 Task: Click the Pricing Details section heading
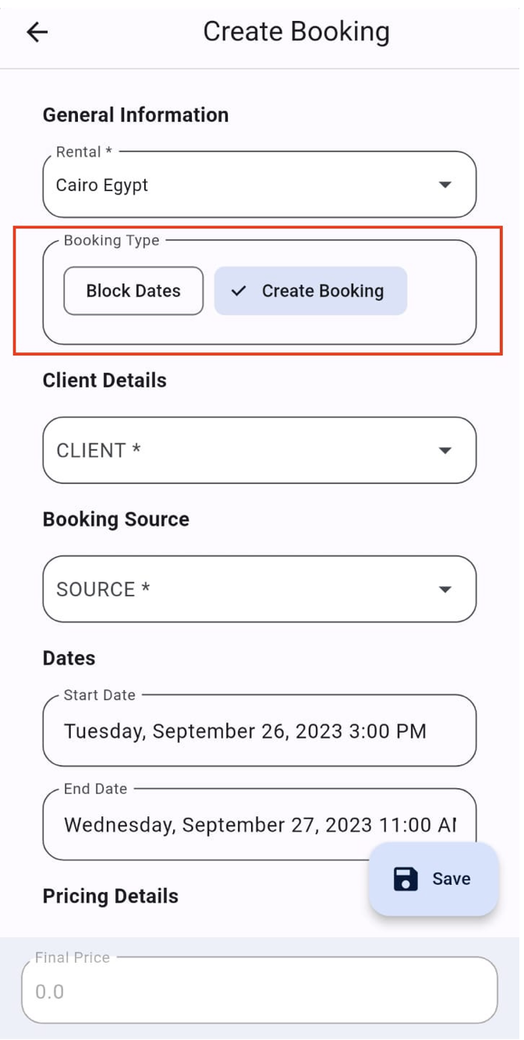(111, 897)
